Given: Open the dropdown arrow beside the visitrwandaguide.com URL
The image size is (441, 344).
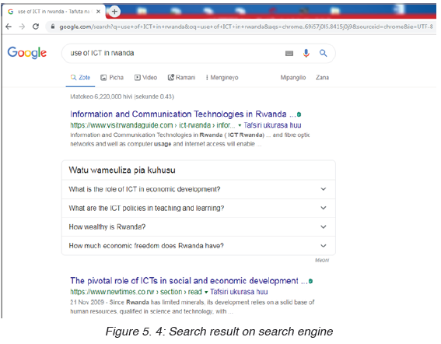Looking at the screenshot, I should tap(240, 125).
